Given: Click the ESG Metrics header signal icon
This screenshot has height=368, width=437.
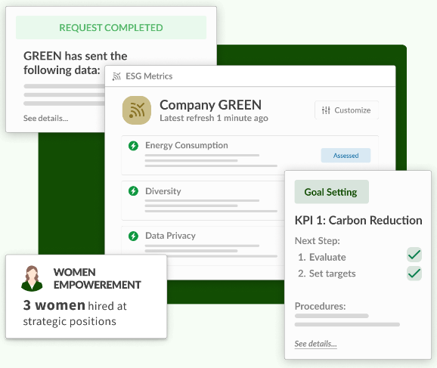Looking at the screenshot, I should 116,76.
